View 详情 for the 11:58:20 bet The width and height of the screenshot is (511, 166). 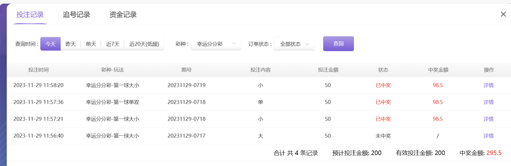point(488,85)
